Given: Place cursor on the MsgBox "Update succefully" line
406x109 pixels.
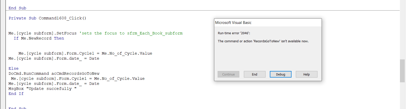Looking at the screenshot, I should point(43,89).
